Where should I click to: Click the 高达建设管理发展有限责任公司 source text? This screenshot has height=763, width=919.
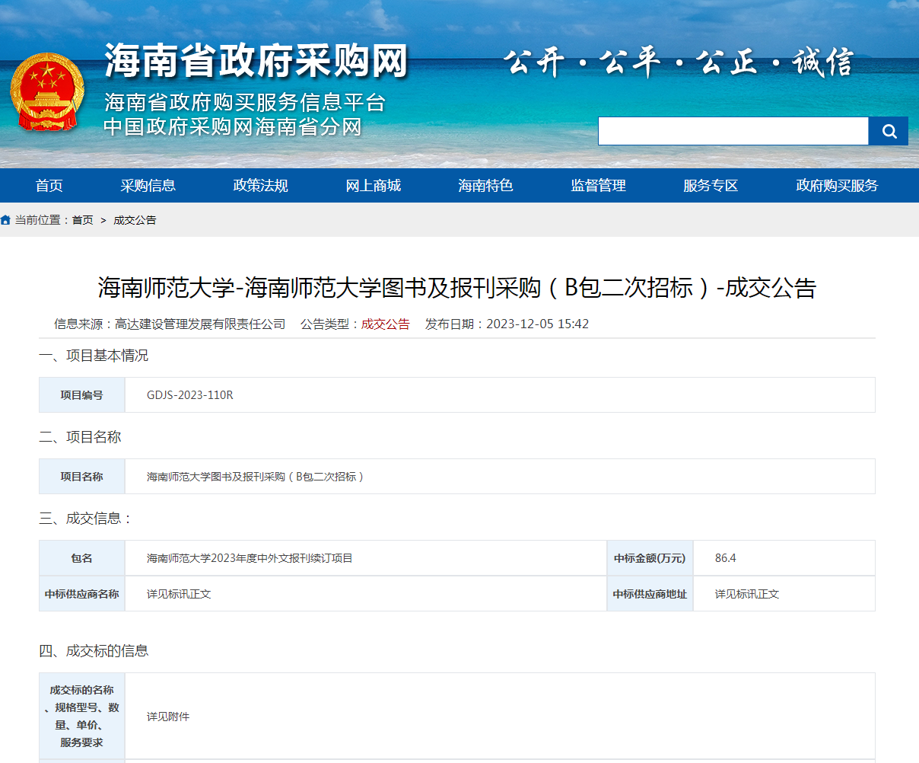200,324
